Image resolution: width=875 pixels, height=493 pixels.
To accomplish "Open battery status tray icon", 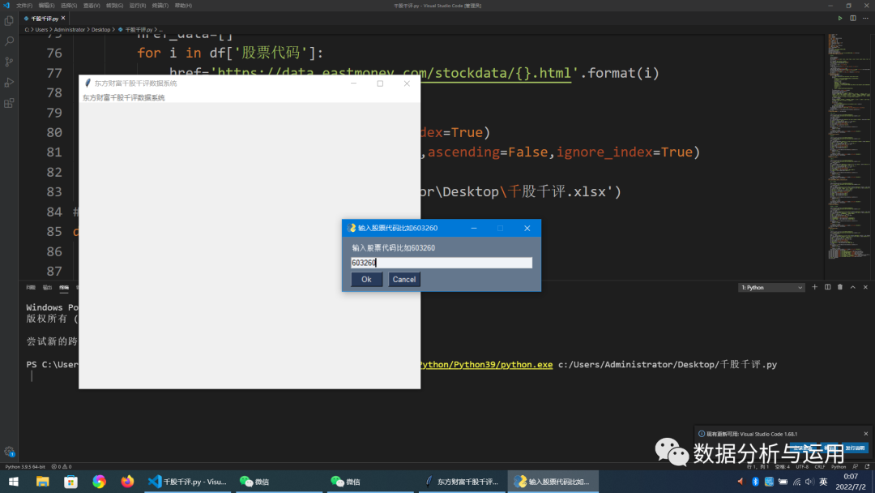I will 783,482.
